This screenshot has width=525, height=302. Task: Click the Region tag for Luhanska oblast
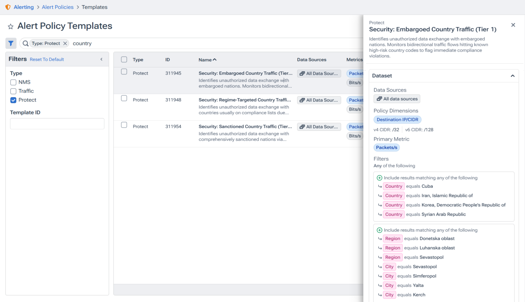point(393,248)
